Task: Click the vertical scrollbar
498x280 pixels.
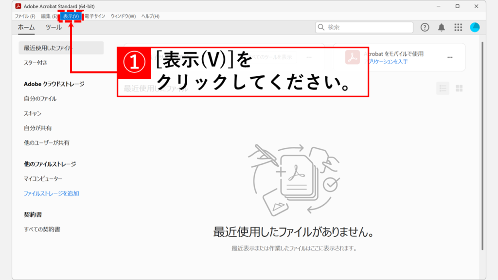Action: (x=482, y=146)
